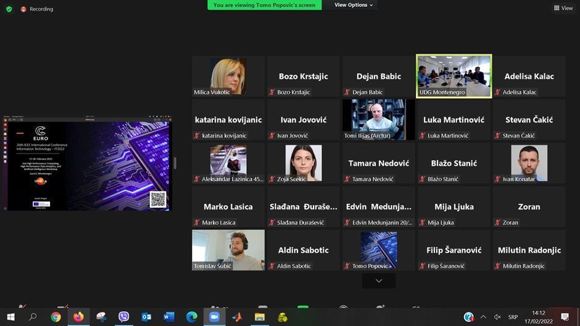This screenshot has width=580, height=326.
Task: Open Firefox from the taskbar
Action: coord(78,317)
